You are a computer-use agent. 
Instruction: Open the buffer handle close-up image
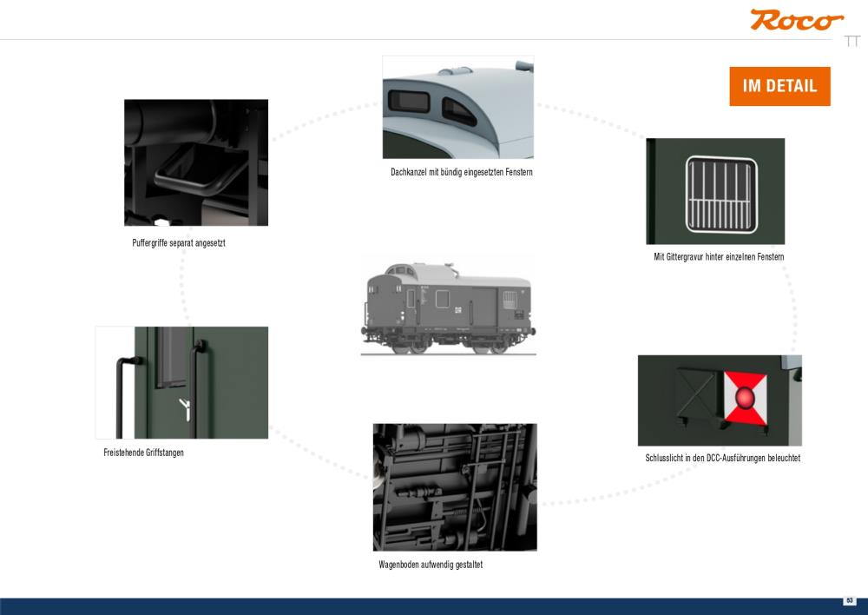(196, 162)
